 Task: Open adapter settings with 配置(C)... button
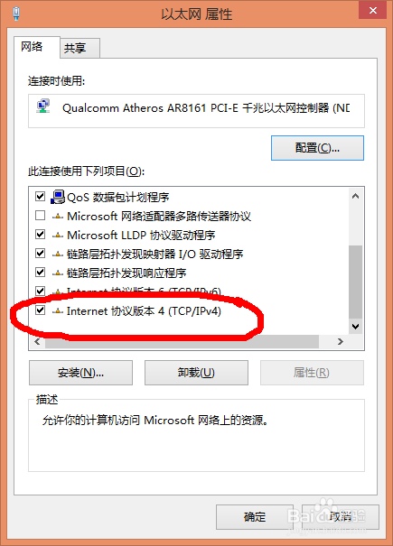[x=317, y=148]
